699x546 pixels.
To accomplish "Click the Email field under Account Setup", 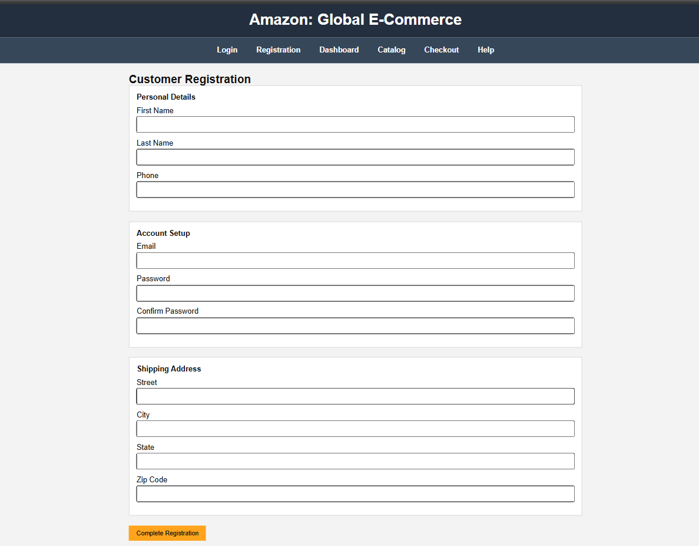I will 355,260.
